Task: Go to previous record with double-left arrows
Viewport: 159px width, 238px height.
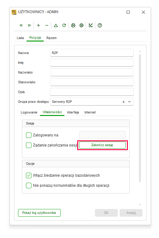Action: [x=21, y=25]
